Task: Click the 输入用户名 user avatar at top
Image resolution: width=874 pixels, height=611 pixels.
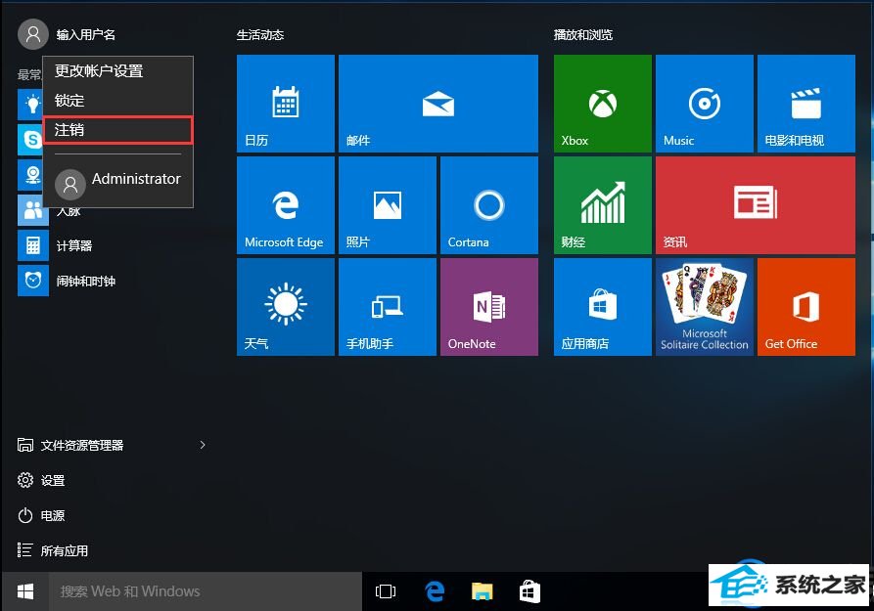Action: coord(33,34)
